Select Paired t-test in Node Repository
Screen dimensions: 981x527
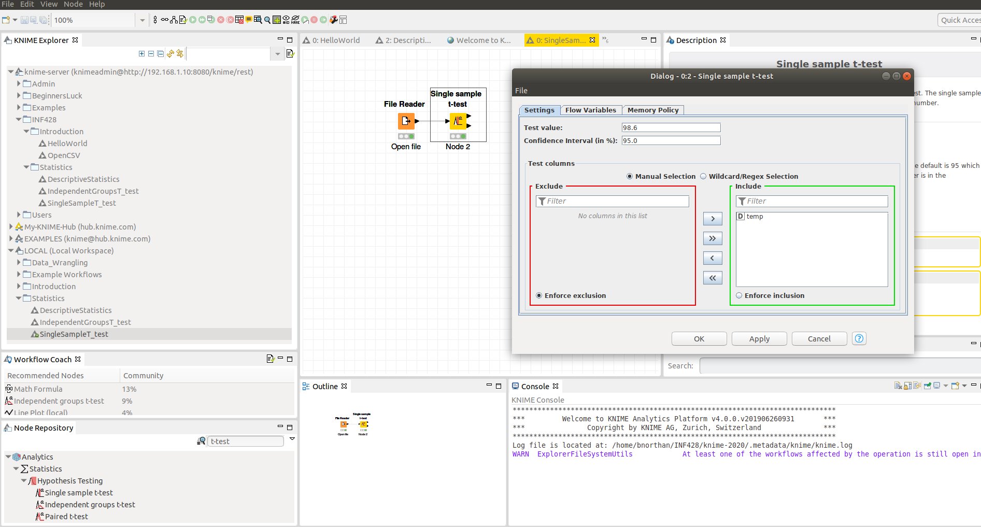tap(66, 516)
